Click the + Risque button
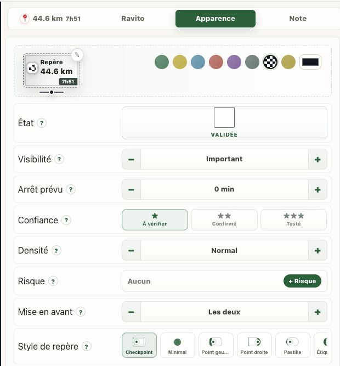The width and height of the screenshot is (340, 366). (x=302, y=281)
